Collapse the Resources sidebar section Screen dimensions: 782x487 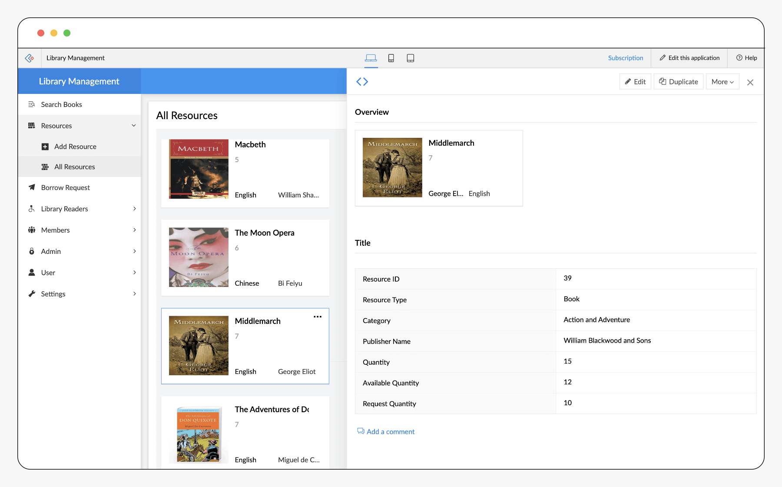pyautogui.click(x=133, y=126)
